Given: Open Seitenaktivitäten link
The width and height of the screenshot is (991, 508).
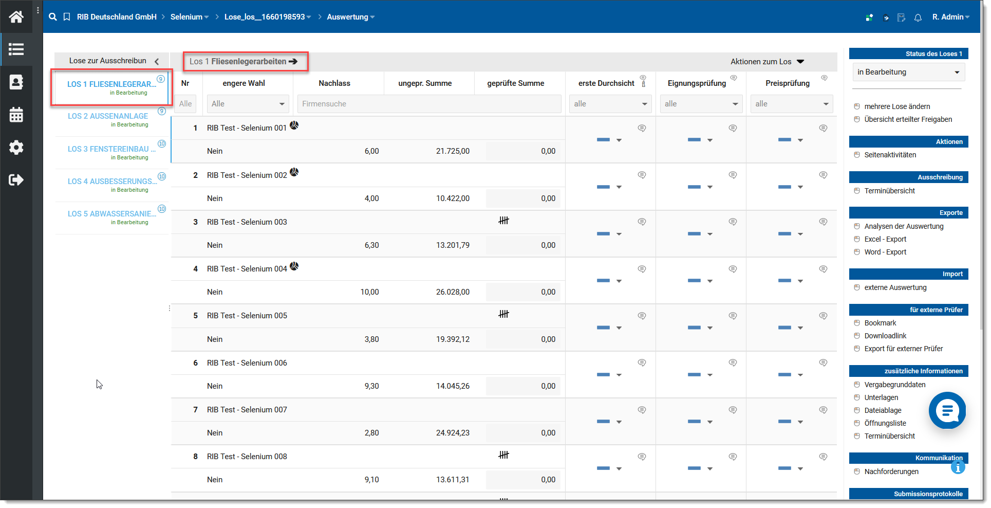Looking at the screenshot, I should pos(890,155).
